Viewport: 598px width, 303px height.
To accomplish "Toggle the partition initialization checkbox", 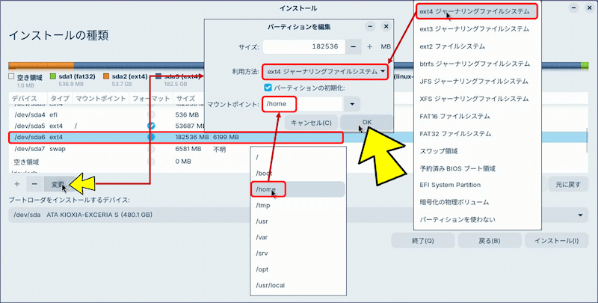I will coord(268,88).
